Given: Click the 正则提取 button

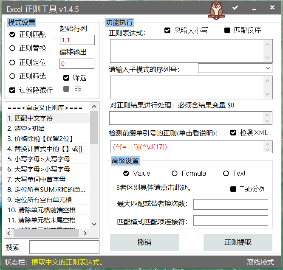Looking at the screenshot, I should [x=238, y=242].
